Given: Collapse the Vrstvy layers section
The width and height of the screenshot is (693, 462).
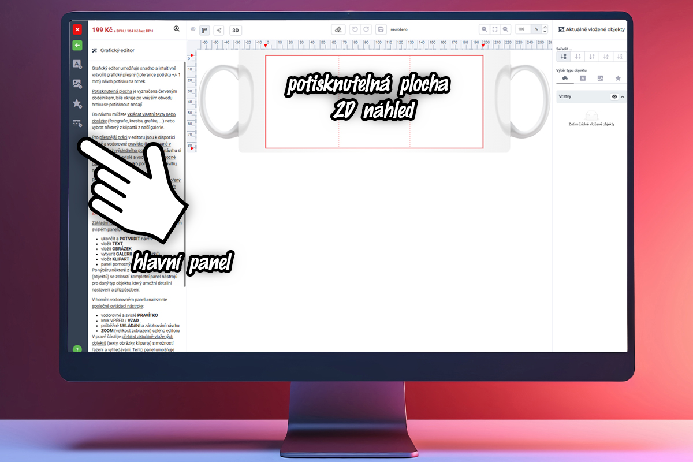Looking at the screenshot, I should [623, 97].
